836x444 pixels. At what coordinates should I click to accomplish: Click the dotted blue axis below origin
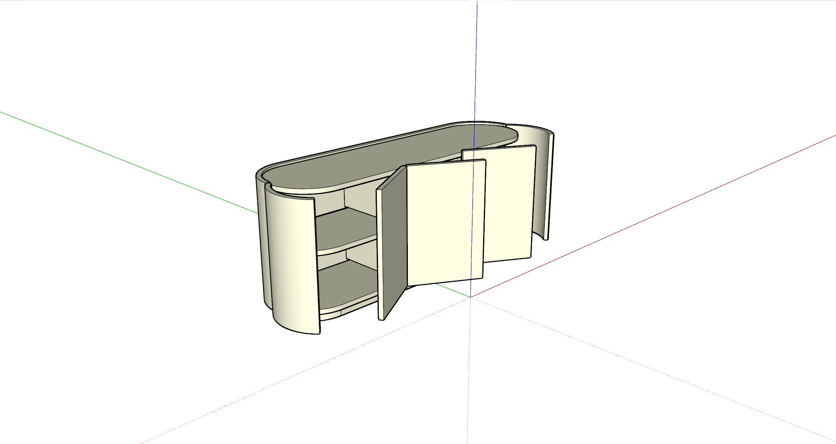469,369
